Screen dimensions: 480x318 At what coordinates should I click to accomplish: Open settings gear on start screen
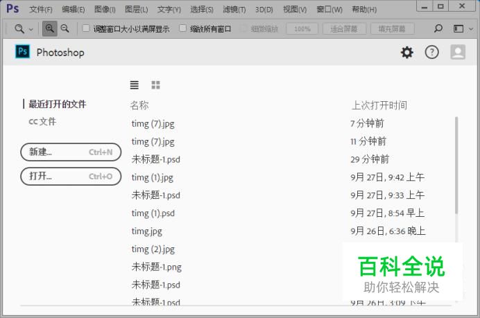407,52
